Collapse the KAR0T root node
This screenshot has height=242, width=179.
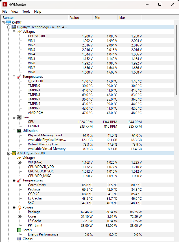coord(3,23)
